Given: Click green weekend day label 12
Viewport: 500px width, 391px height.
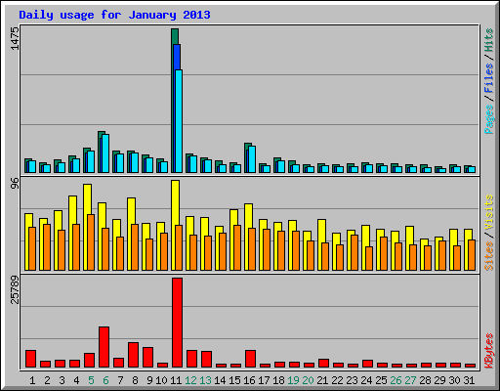Looking at the screenshot, I should coord(190,380).
